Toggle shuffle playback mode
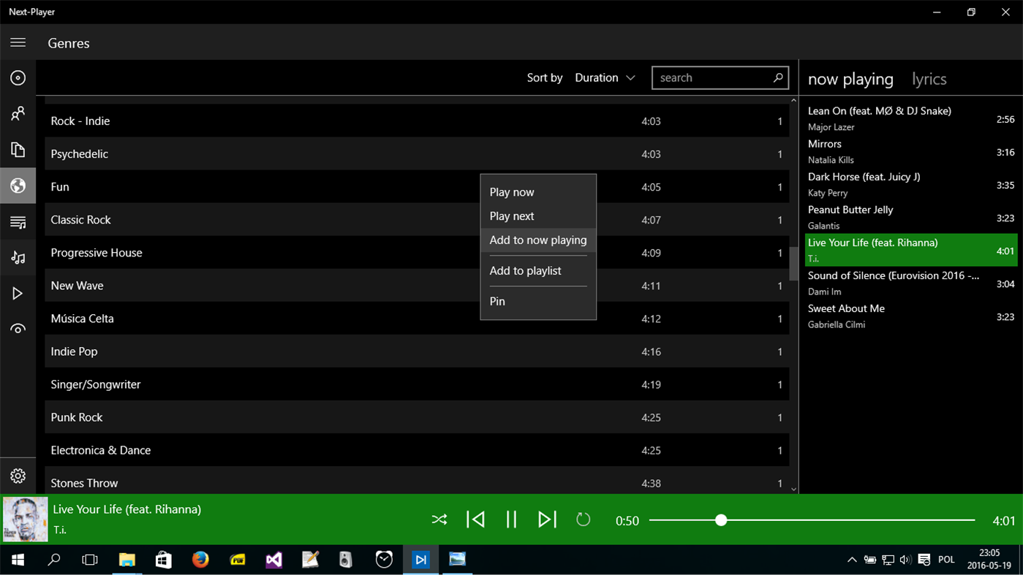This screenshot has height=575, width=1023. tap(439, 519)
